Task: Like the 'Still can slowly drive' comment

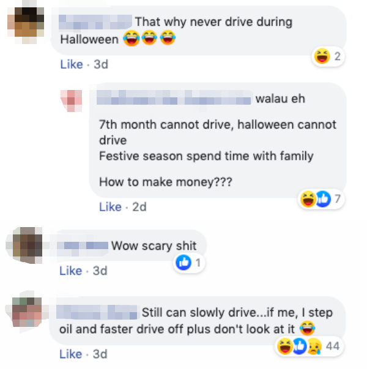Action: (x=70, y=354)
